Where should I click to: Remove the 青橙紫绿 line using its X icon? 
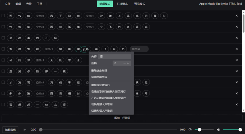[237, 49]
